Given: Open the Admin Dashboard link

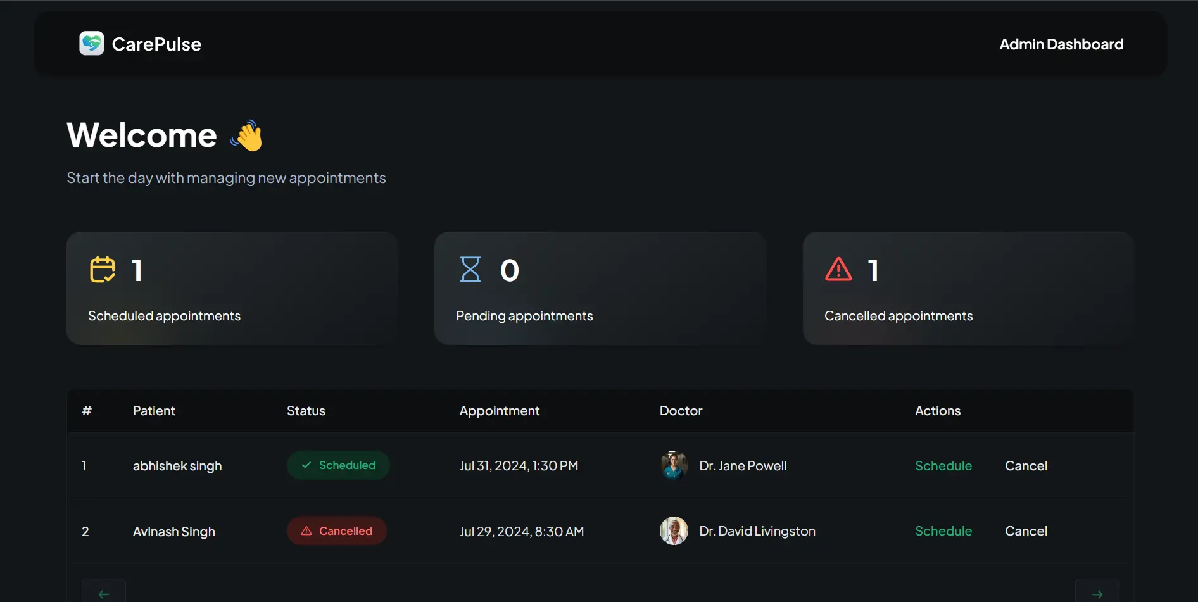Looking at the screenshot, I should coord(1061,44).
